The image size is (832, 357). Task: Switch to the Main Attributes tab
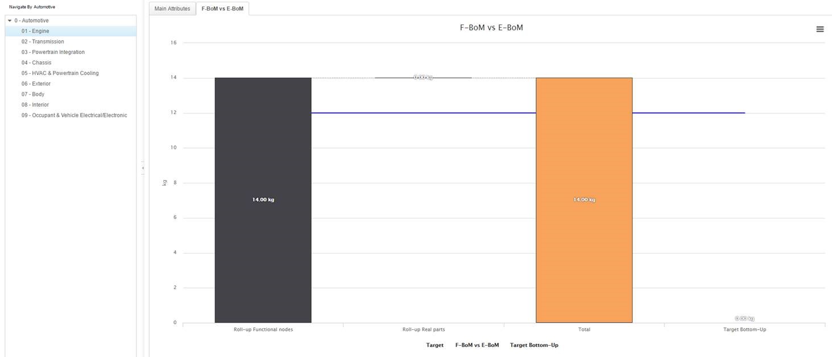click(x=172, y=9)
